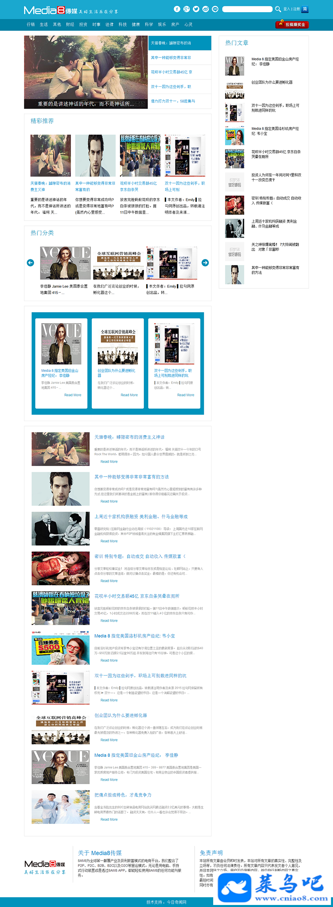This screenshot has height=907, width=333.
Task: Open the LINE chat icon in header
Action: (x=215, y=9)
